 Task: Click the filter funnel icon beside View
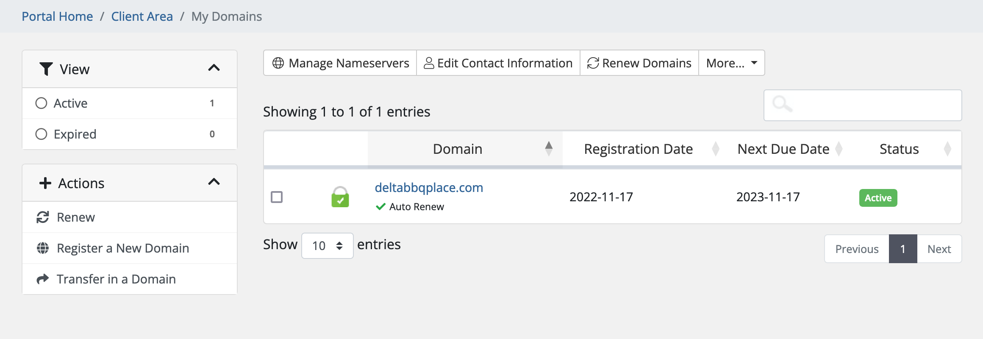46,69
